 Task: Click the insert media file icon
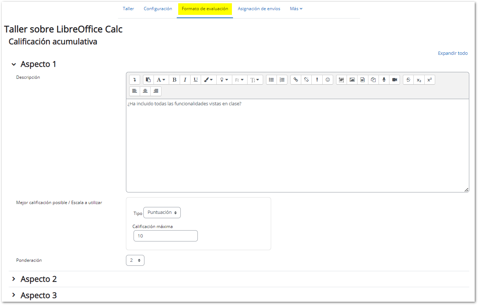(x=363, y=80)
